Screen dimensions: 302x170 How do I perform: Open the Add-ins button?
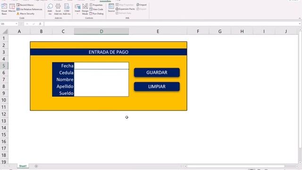[x=50, y=9]
